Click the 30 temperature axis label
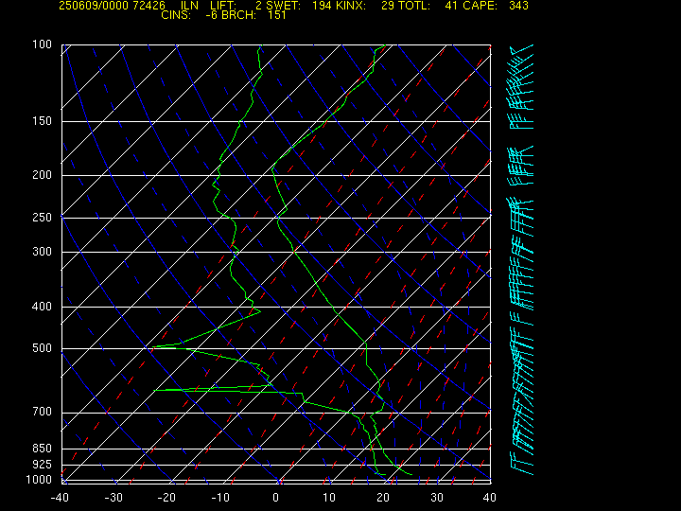 pyautogui.click(x=436, y=498)
